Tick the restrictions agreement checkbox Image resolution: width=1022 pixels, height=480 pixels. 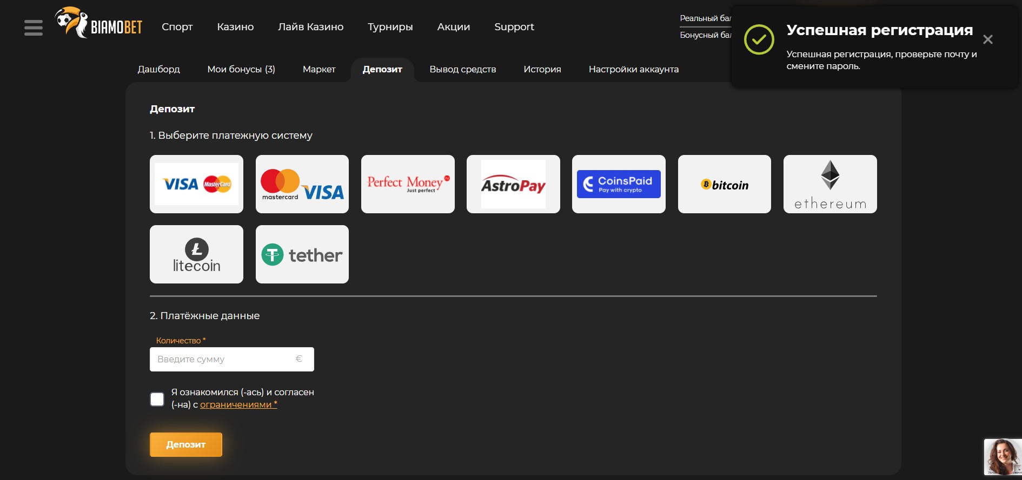pos(157,399)
